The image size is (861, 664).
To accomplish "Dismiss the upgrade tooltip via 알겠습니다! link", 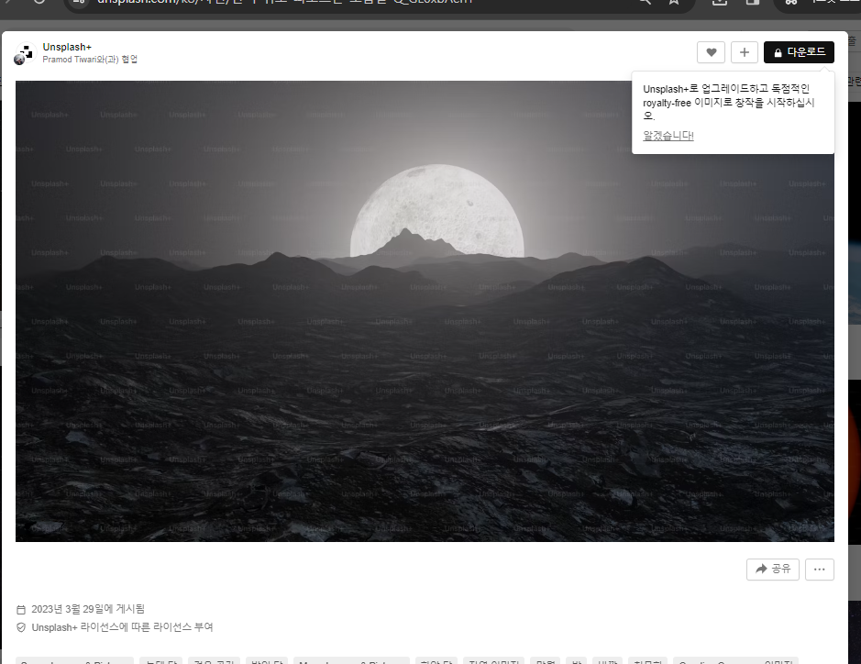I will [667, 135].
